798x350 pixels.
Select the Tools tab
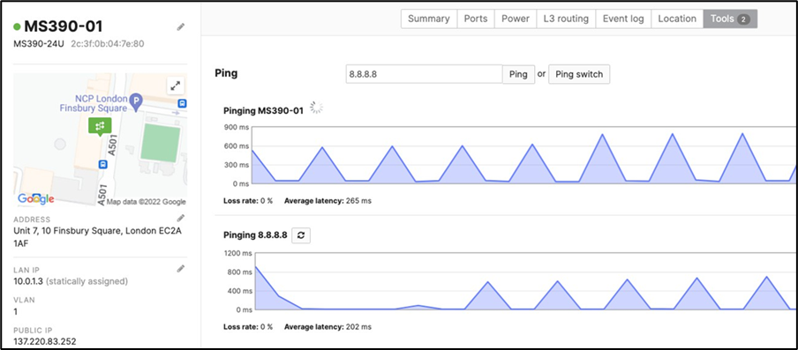click(730, 19)
